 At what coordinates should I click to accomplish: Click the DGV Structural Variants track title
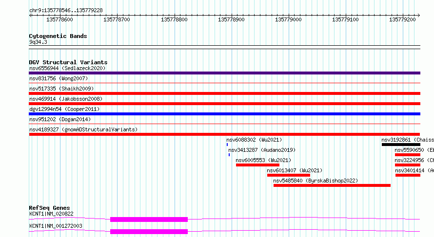(68, 62)
